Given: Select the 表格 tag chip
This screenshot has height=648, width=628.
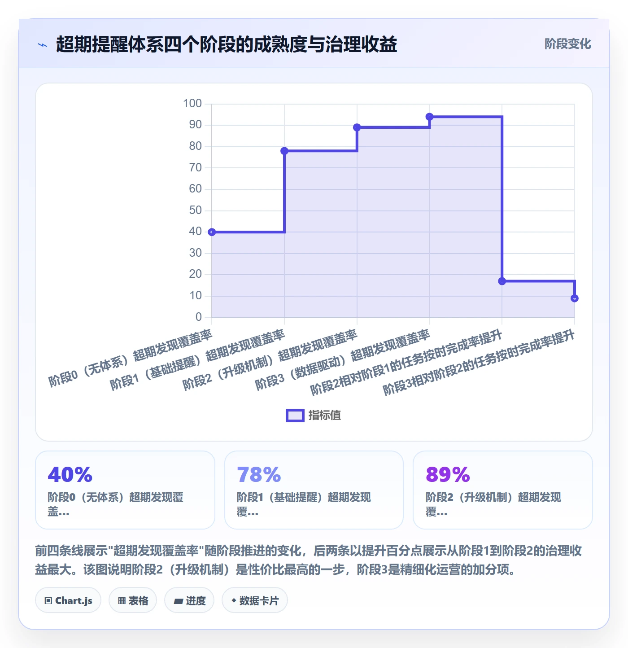Looking at the screenshot, I should coord(133,600).
